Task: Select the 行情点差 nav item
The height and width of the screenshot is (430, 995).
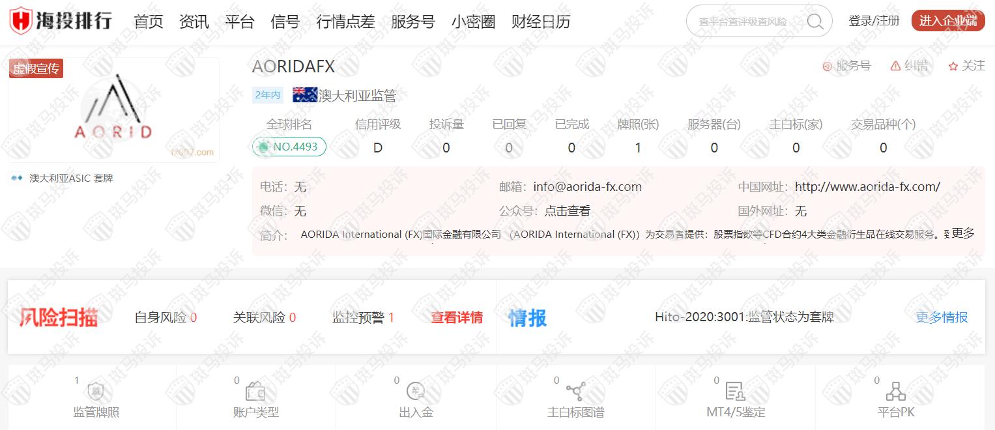Action: pos(345,21)
